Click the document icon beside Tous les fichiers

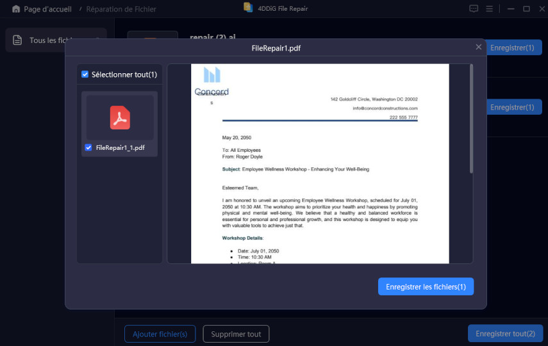(x=17, y=40)
